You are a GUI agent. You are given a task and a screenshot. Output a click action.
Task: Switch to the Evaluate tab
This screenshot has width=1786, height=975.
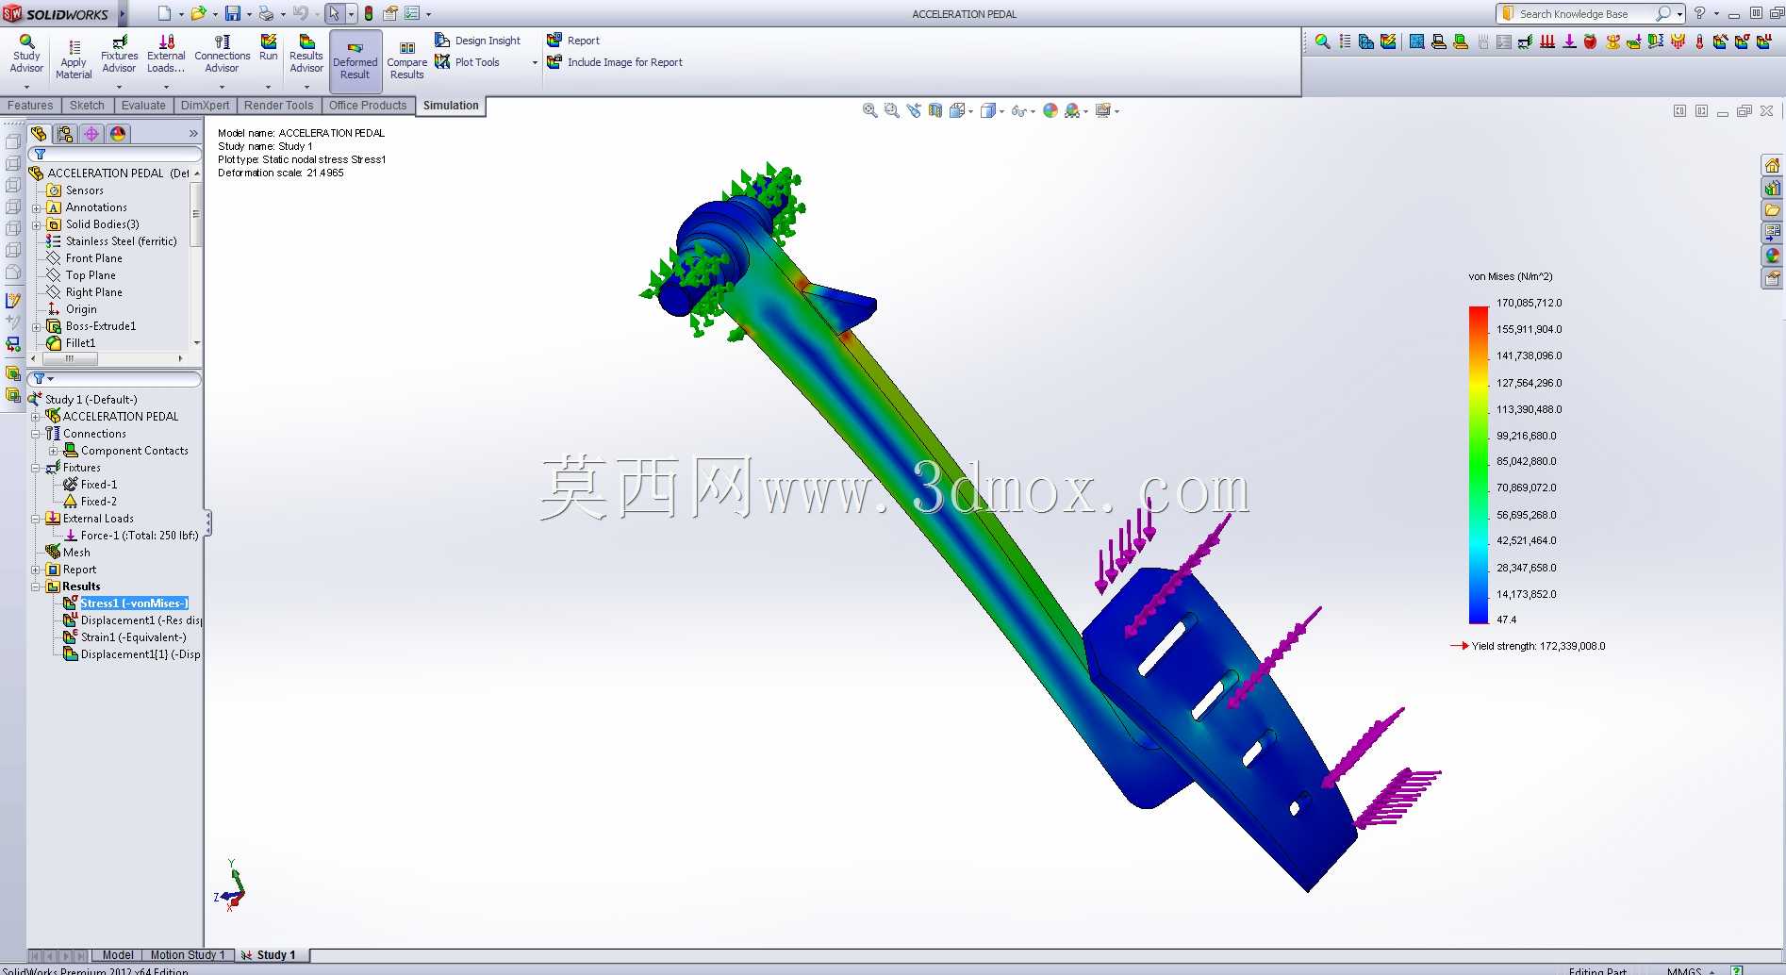143,106
